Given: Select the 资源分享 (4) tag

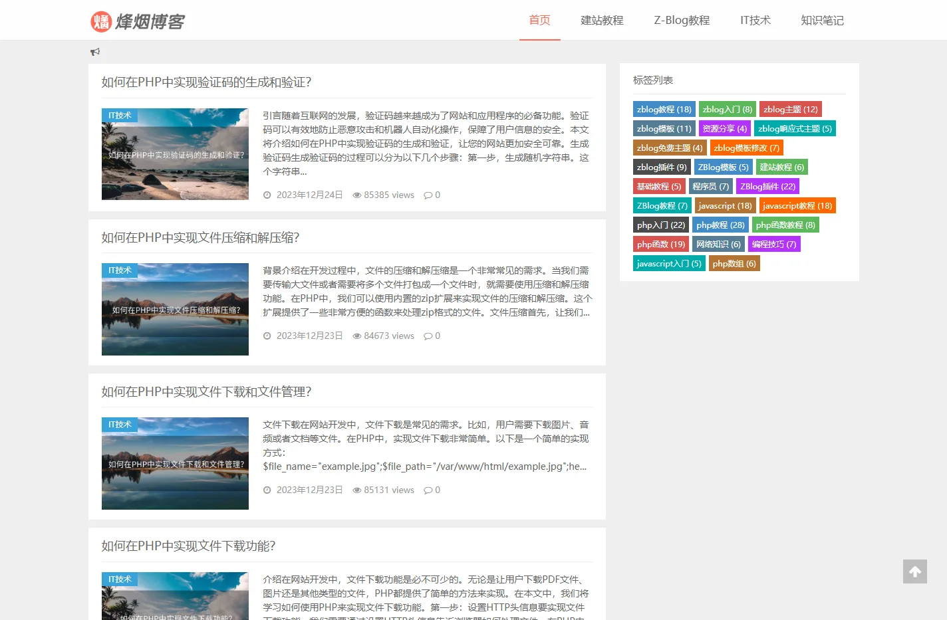Looking at the screenshot, I should pyautogui.click(x=725, y=128).
